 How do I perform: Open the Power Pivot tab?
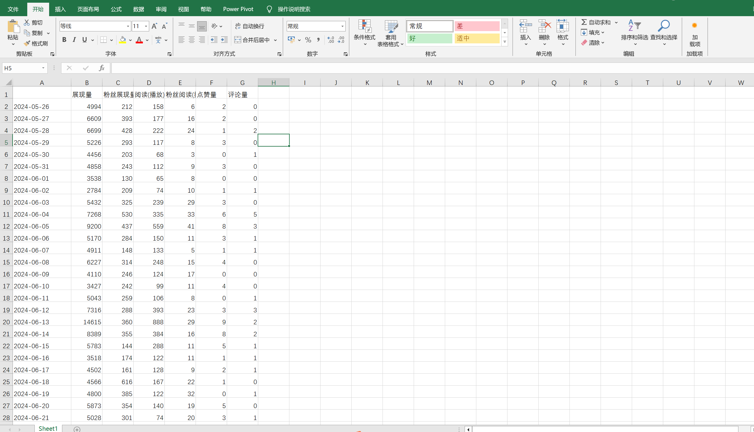[238, 9]
